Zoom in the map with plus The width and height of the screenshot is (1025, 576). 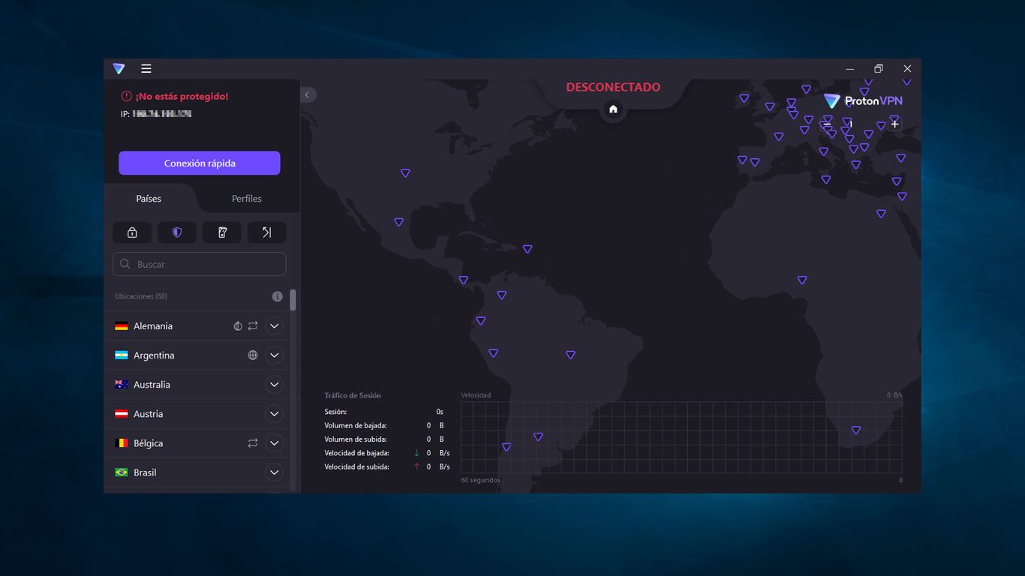[894, 124]
